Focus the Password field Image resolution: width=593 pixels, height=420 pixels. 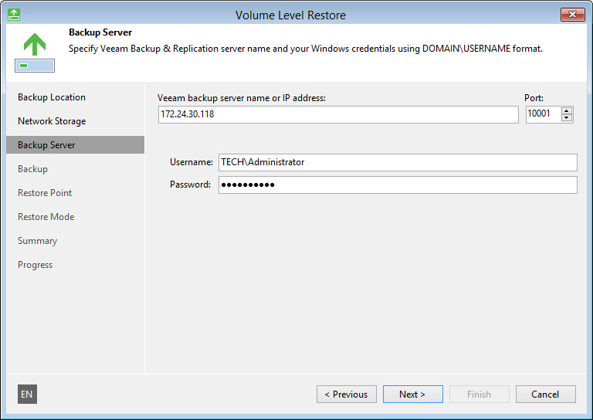398,185
